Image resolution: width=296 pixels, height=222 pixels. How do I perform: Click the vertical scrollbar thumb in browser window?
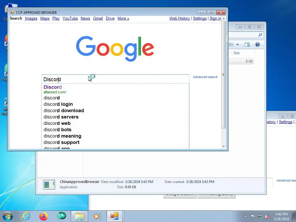[x=224, y=75]
